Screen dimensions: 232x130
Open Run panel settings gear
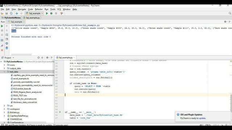click(x=225, y=22)
